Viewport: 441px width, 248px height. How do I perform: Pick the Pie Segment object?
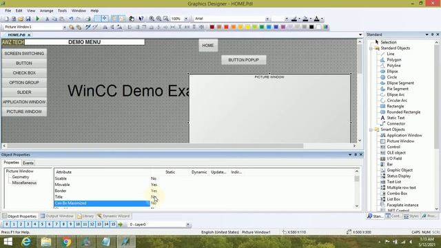point(398,89)
